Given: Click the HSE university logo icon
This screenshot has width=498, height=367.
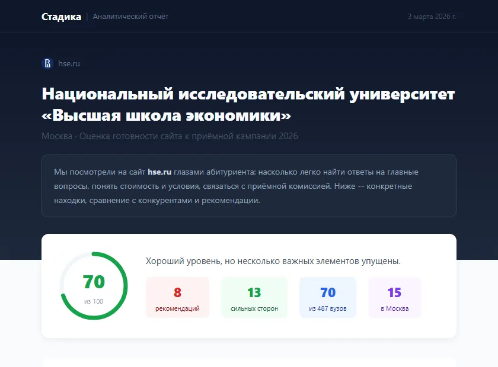Looking at the screenshot, I should [47, 63].
